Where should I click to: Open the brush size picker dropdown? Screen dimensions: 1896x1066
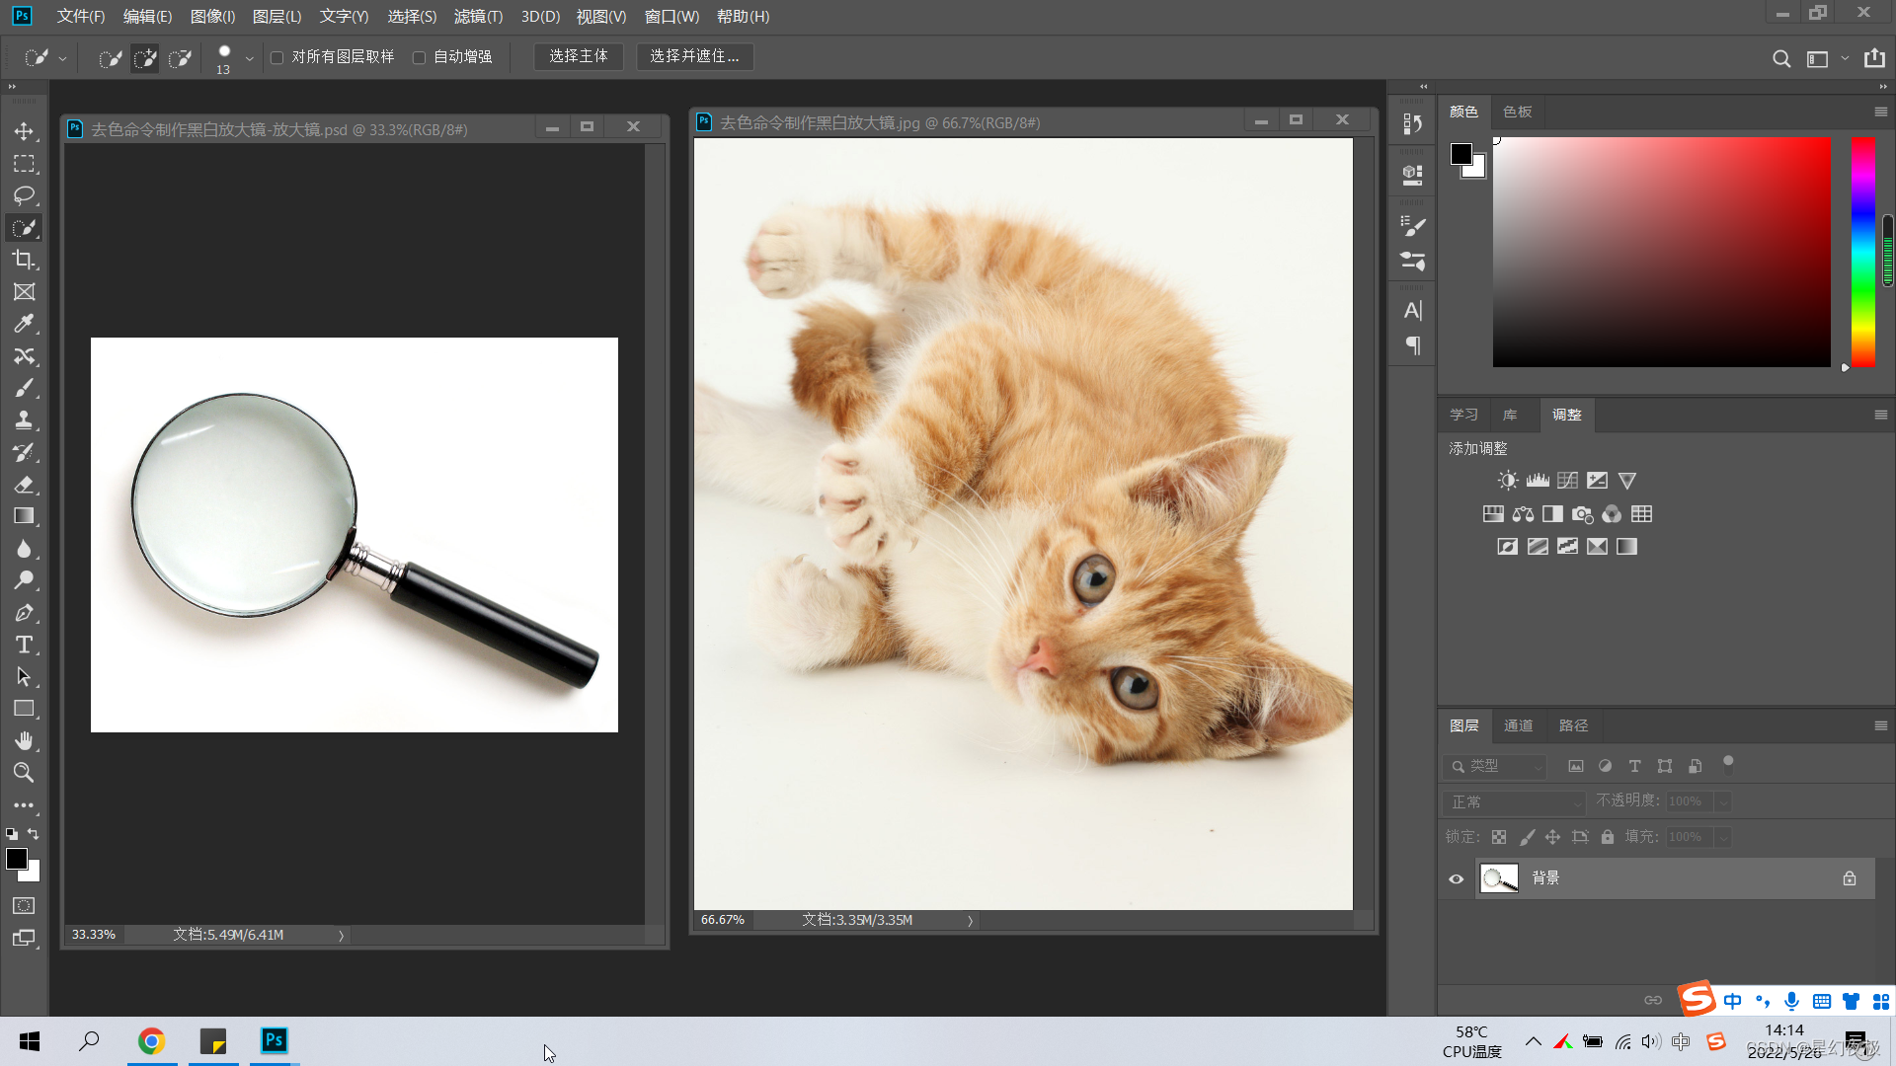pos(249,58)
